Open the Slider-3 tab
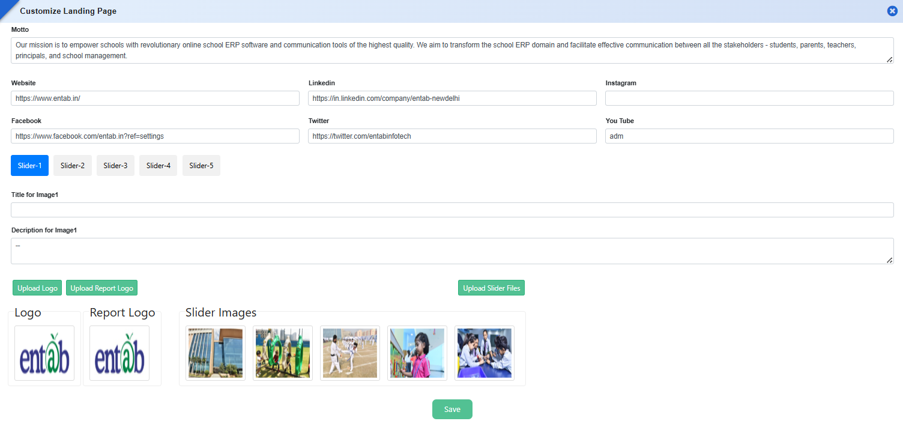 click(x=115, y=166)
